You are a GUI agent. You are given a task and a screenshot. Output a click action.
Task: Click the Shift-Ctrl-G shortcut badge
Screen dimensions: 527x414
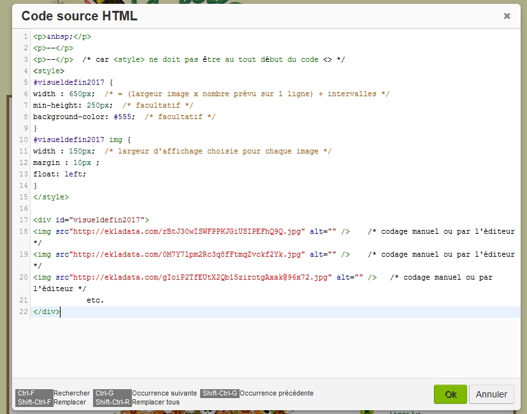pyautogui.click(x=220, y=394)
